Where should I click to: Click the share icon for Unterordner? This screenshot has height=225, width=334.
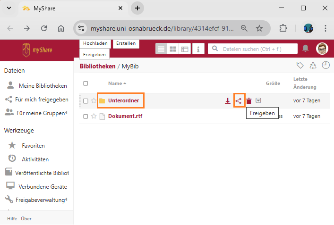point(239,101)
